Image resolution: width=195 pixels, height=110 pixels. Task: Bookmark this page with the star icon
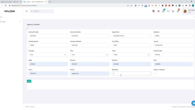(x=131, y=5)
